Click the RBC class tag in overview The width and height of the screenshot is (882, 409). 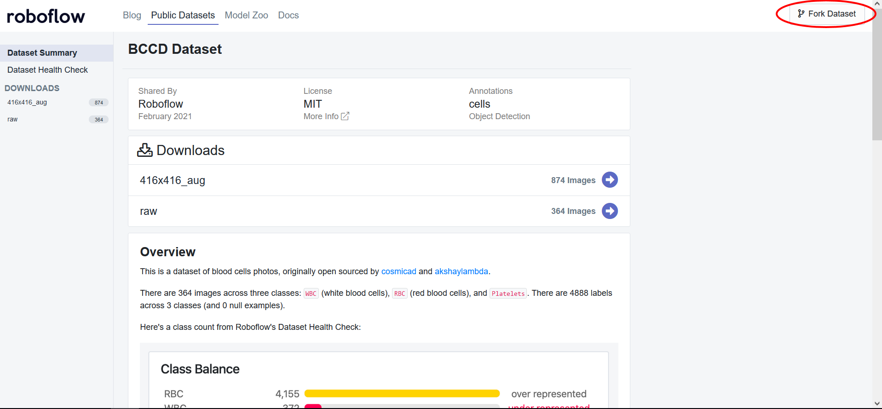(x=400, y=294)
